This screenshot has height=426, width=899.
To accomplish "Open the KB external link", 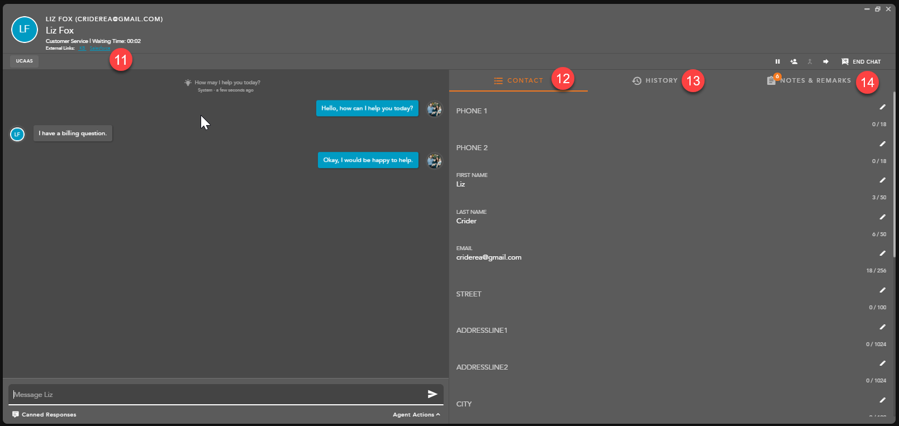I will [82, 49].
